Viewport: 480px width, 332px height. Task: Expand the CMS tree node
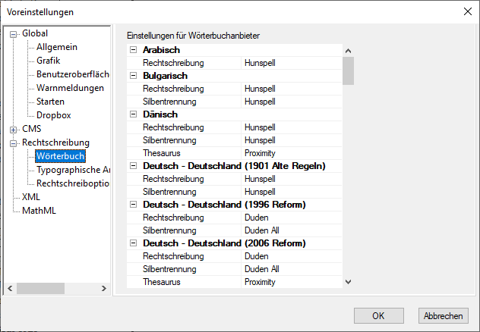13,129
